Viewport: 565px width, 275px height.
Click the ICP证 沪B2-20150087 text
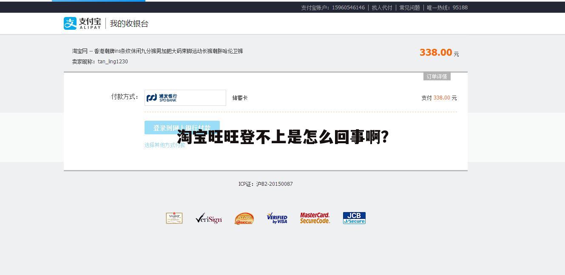pyautogui.click(x=265, y=184)
